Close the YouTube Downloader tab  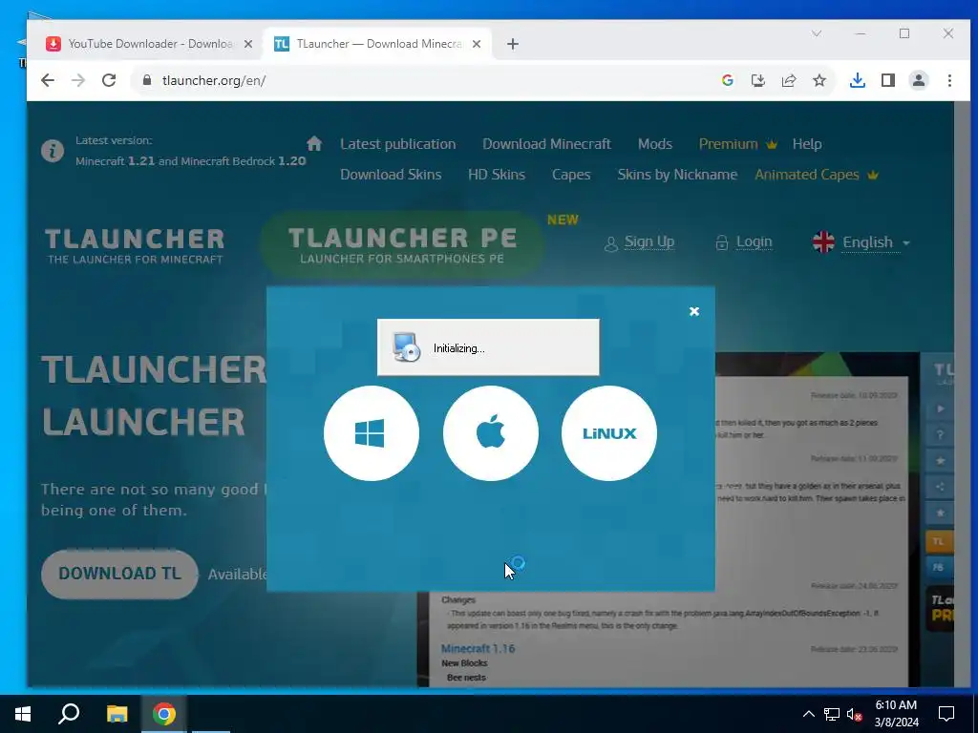click(x=248, y=44)
